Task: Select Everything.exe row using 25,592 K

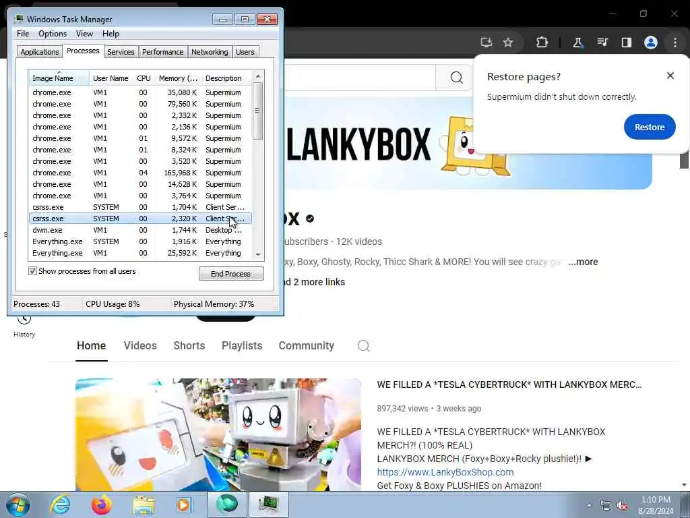Action: 140,253
